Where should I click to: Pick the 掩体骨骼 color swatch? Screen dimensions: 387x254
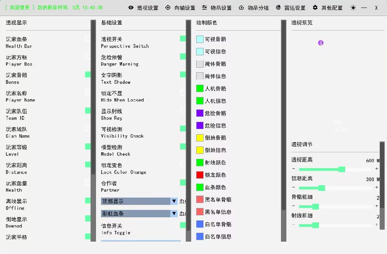click(x=200, y=64)
